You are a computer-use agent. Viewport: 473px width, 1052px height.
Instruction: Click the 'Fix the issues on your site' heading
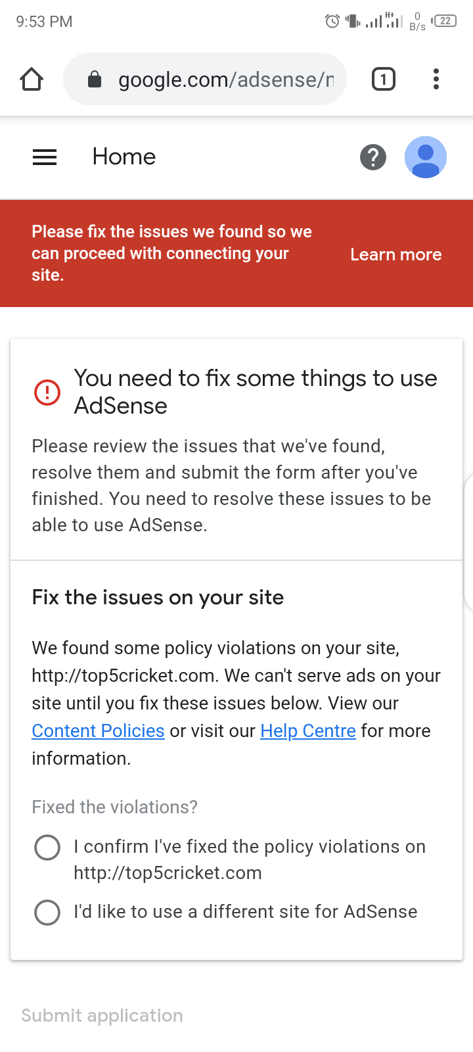(158, 597)
